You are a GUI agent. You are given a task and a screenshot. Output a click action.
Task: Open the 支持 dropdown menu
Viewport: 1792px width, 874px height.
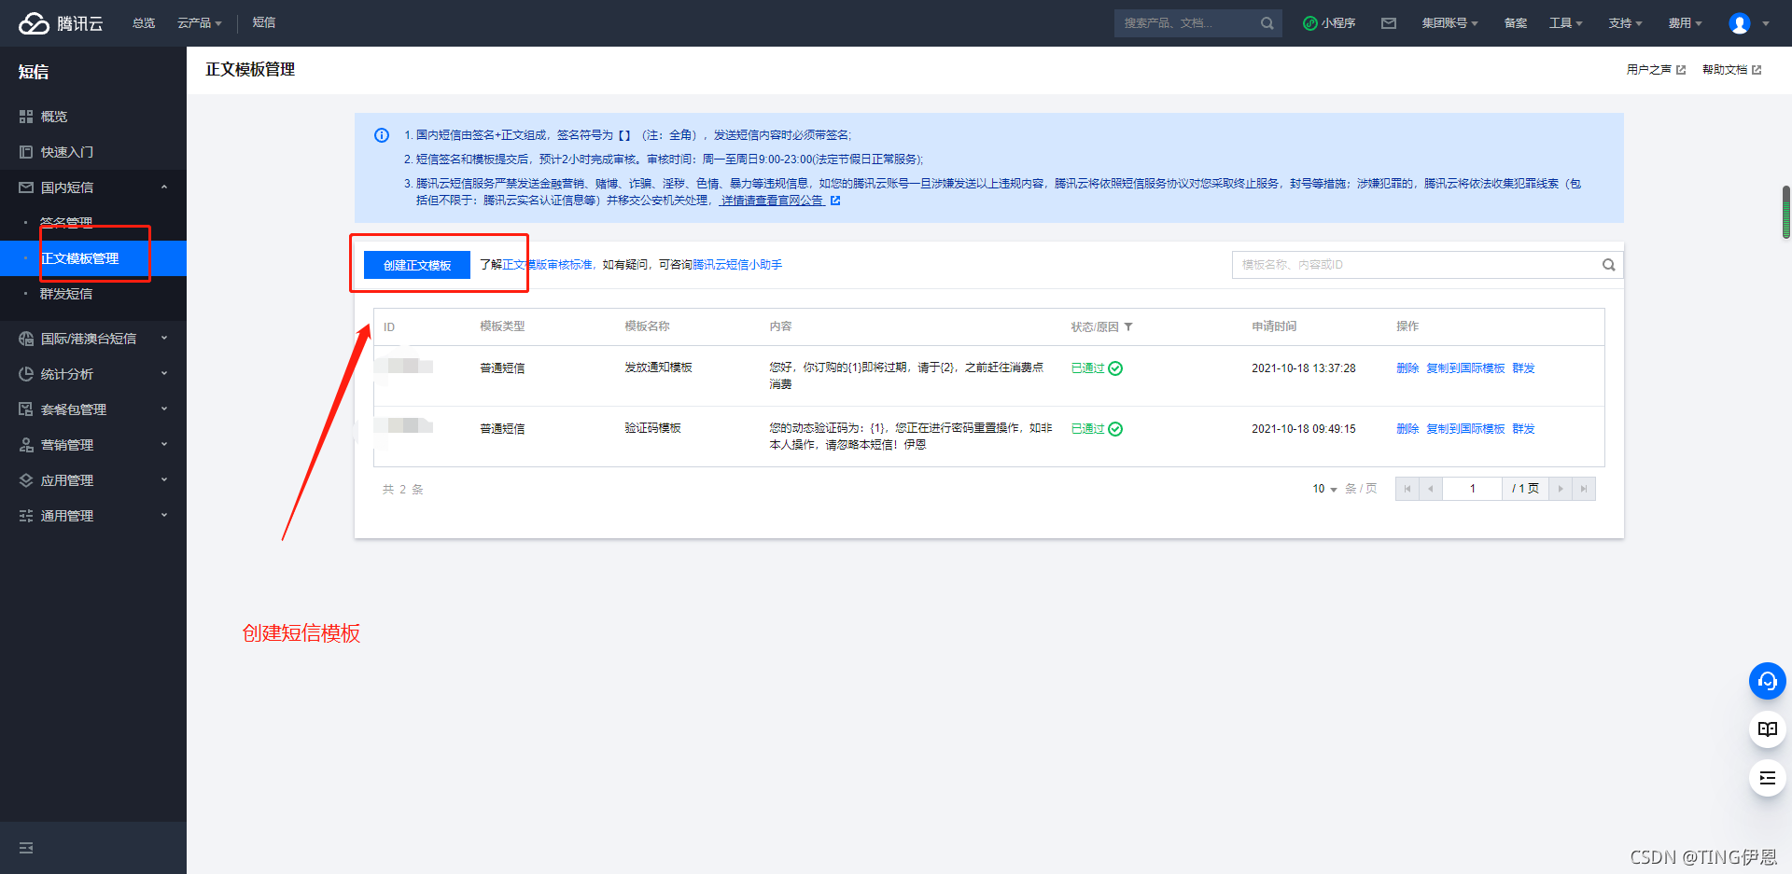(x=1626, y=23)
